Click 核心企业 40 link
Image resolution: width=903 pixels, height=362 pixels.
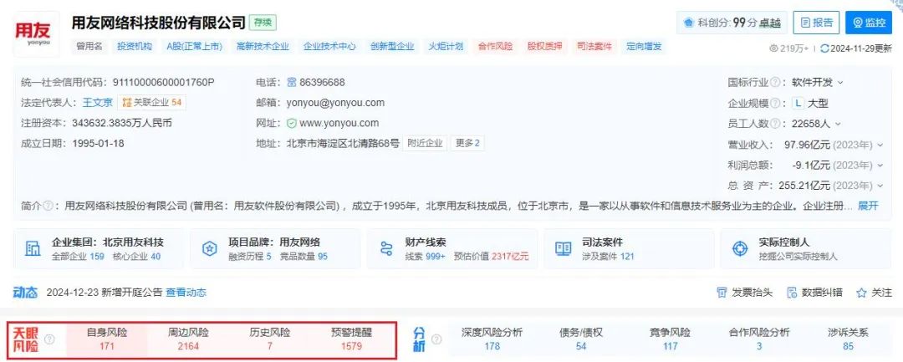[x=136, y=256]
